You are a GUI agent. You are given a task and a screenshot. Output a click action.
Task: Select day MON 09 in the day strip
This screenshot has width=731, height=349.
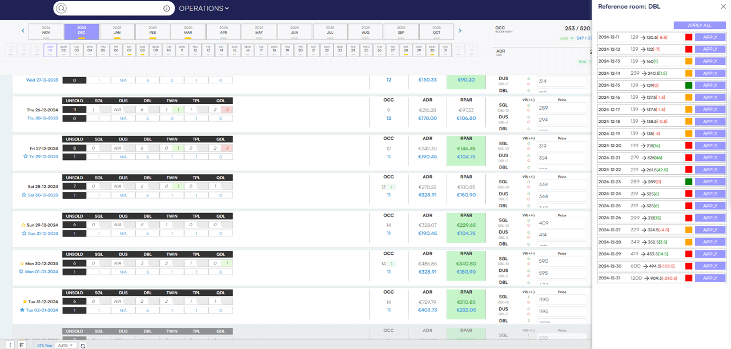155,50
